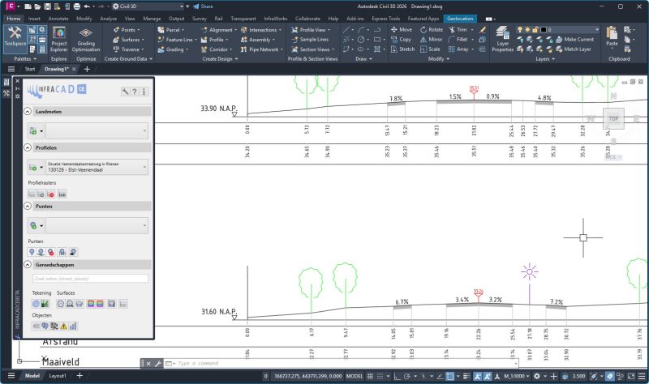Click the first rainbow Surfaces color icon
The image size is (649, 384).
tap(91, 304)
